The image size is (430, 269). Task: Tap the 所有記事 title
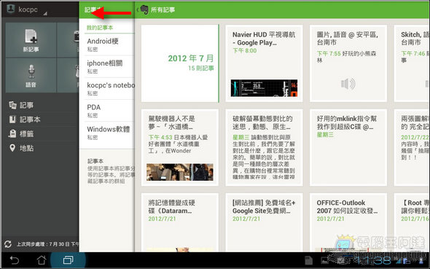(163, 10)
